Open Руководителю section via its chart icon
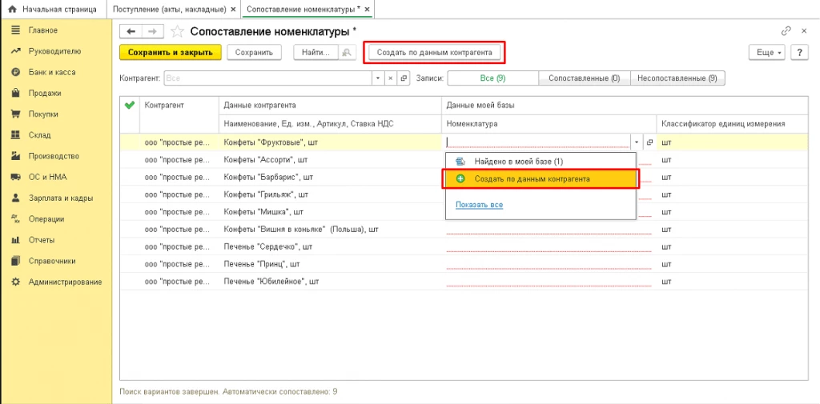Viewport: 820px width, 404px height. click(16, 51)
